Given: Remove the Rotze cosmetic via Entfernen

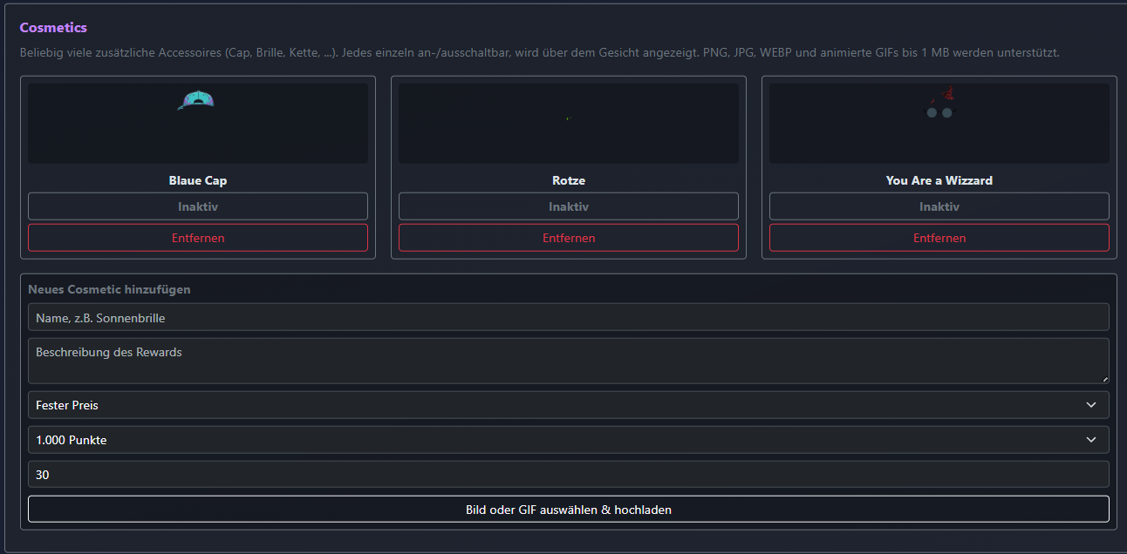Looking at the screenshot, I should pos(569,238).
